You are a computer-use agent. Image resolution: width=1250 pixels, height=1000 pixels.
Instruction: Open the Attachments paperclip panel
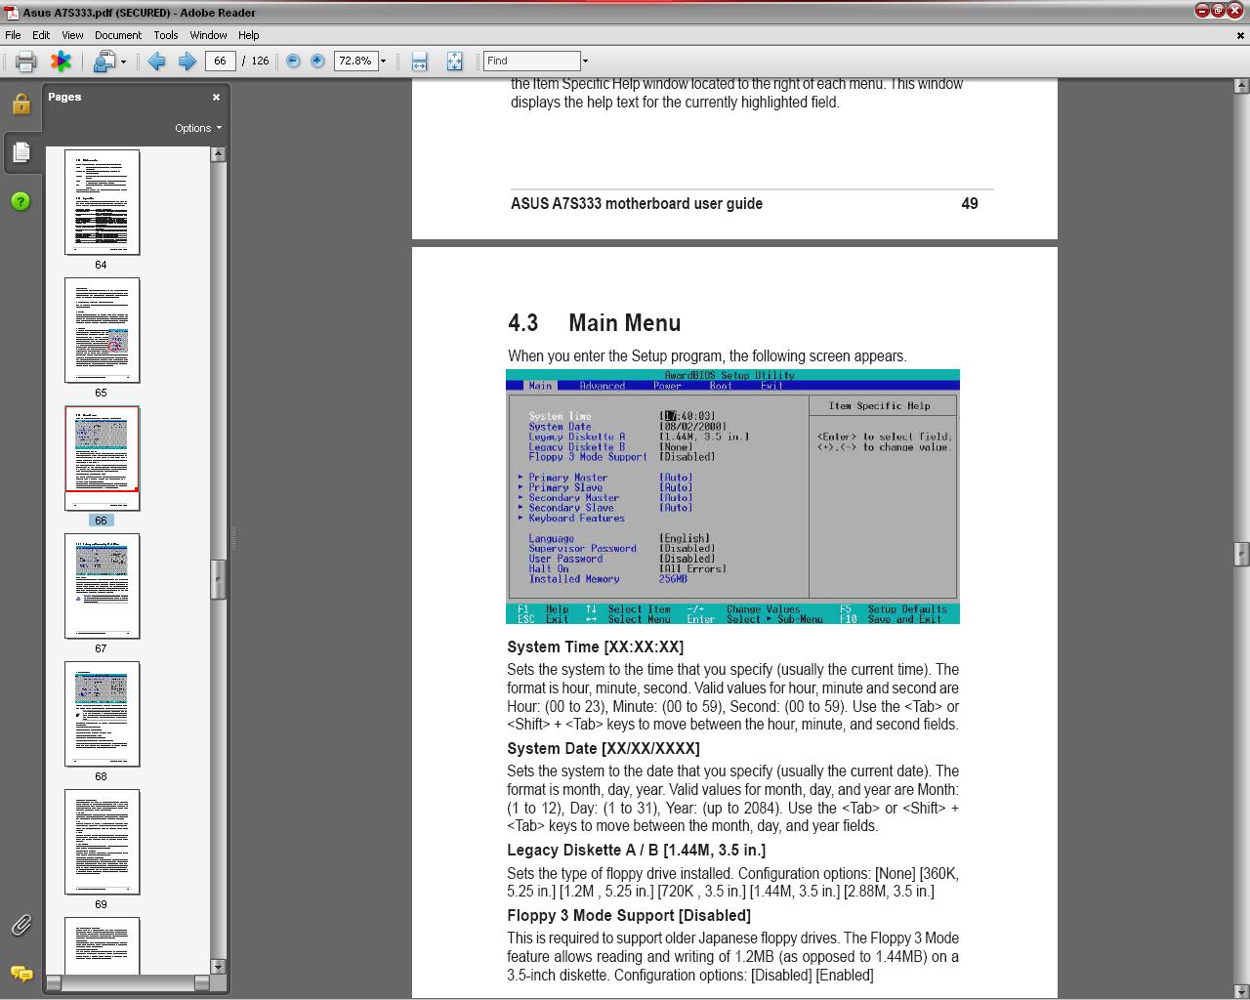(x=21, y=925)
